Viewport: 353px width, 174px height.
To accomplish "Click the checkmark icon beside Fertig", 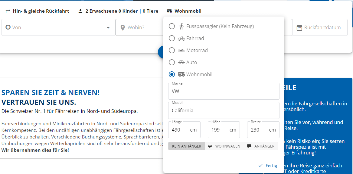I will [x=261, y=166].
